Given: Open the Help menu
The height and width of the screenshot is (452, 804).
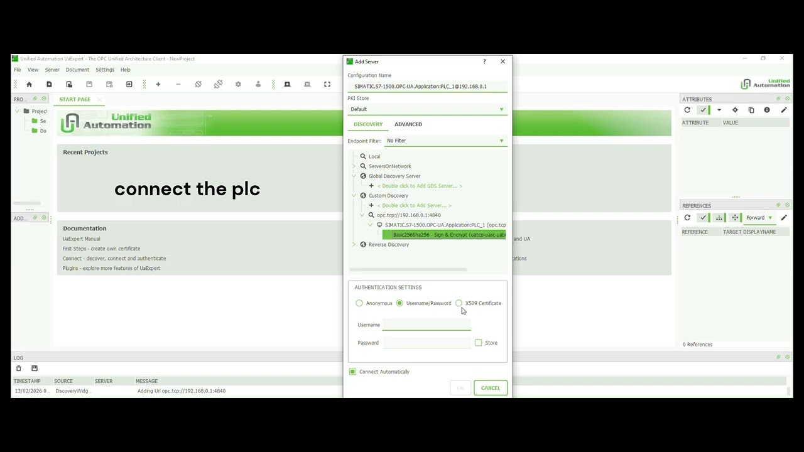Looking at the screenshot, I should pos(126,70).
